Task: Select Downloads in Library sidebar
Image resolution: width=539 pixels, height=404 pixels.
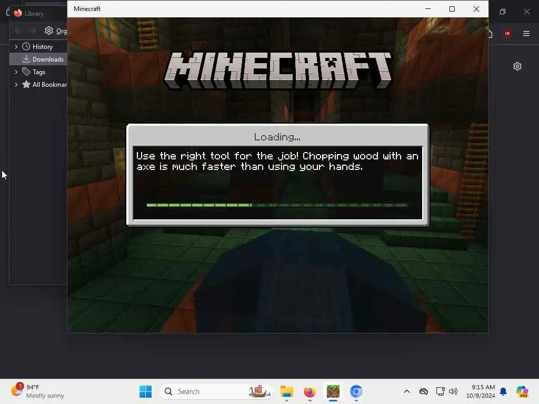Action: tap(38, 59)
